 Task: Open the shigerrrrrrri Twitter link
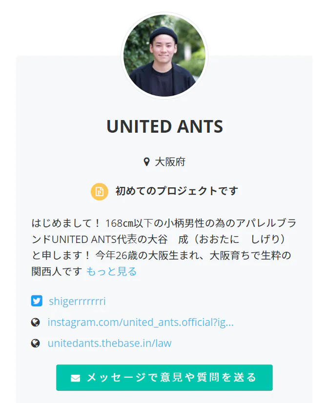point(77,301)
